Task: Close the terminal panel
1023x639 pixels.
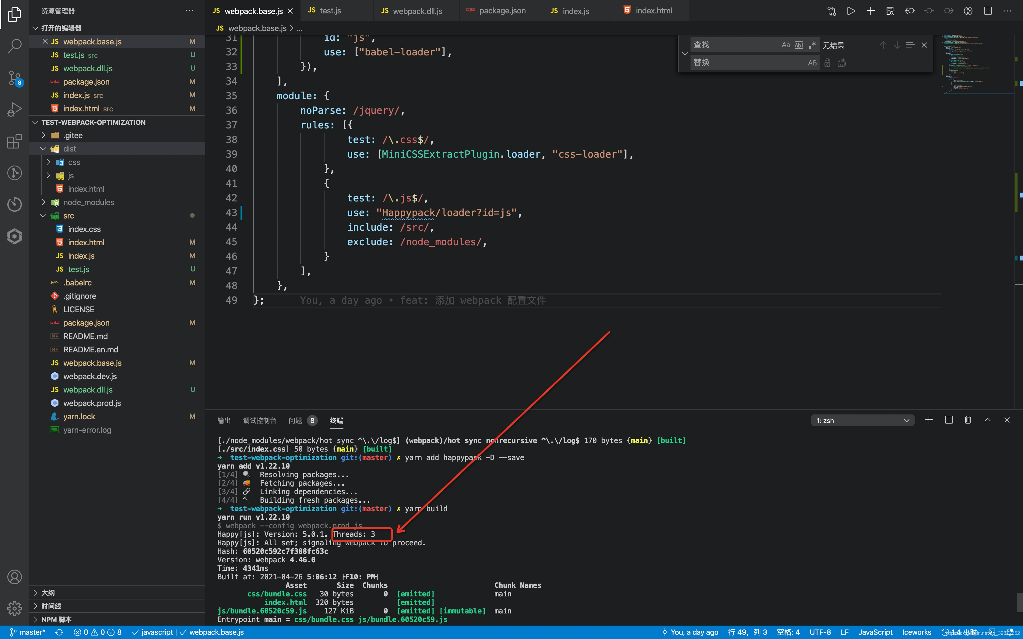Action: [x=1007, y=420]
